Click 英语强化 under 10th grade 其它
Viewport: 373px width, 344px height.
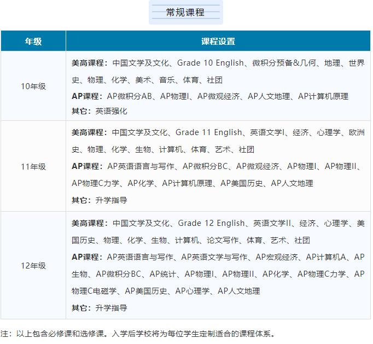click(x=111, y=111)
